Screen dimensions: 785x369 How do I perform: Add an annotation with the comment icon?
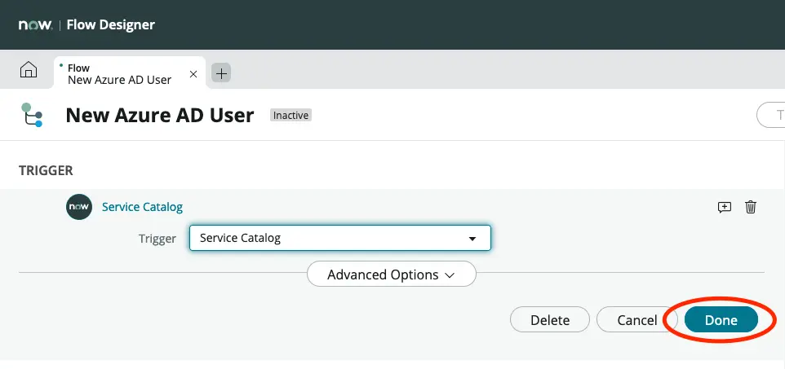pyautogui.click(x=725, y=207)
